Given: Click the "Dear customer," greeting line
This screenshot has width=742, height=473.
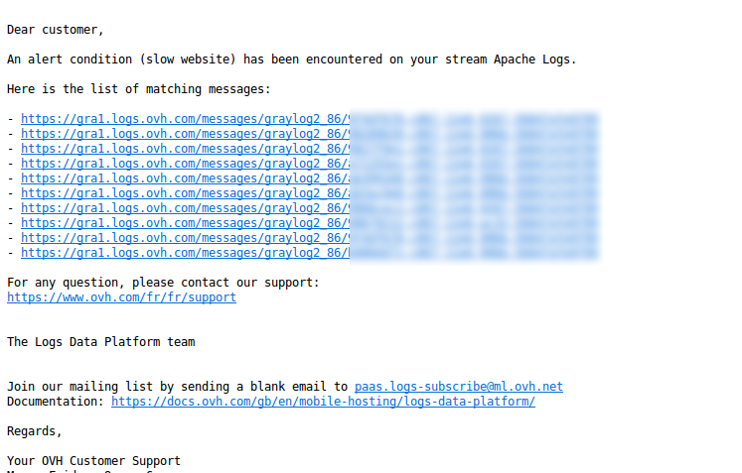Looking at the screenshot, I should click(x=55, y=30).
